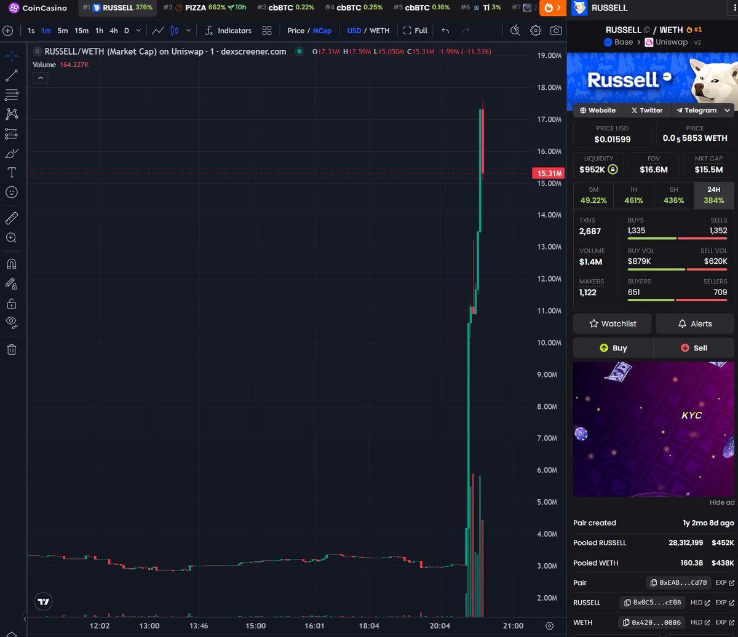The width and height of the screenshot is (738, 637).
Task: Select the trend line drawing tool
Action: [x=12, y=76]
